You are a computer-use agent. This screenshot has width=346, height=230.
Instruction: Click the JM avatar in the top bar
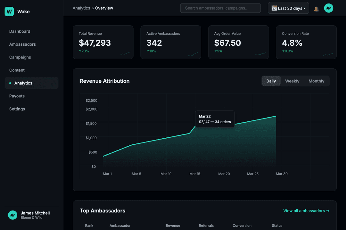(329, 8)
